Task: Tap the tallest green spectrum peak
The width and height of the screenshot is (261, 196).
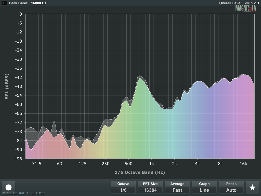Action: (x=140, y=79)
